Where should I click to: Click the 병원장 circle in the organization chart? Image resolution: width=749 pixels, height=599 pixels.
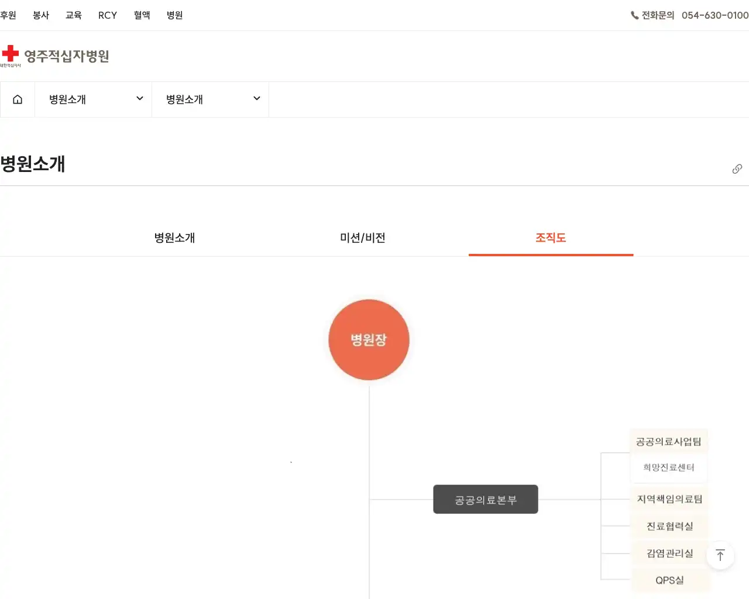[x=368, y=340]
